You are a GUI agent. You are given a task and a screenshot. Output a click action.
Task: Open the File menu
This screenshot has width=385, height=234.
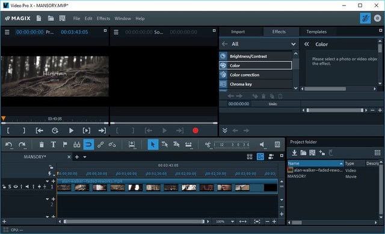(76, 19)
